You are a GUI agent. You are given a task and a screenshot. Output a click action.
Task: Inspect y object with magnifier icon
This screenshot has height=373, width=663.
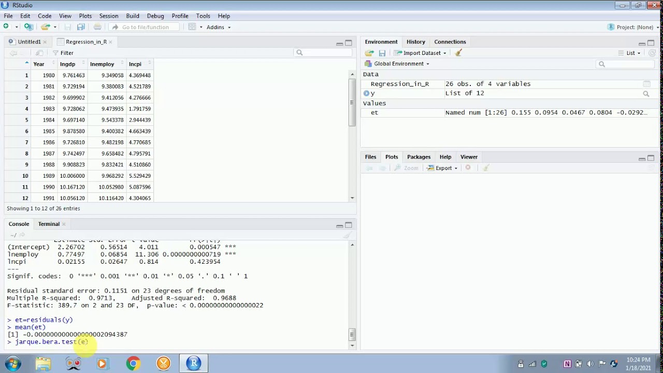coord(646,94)
